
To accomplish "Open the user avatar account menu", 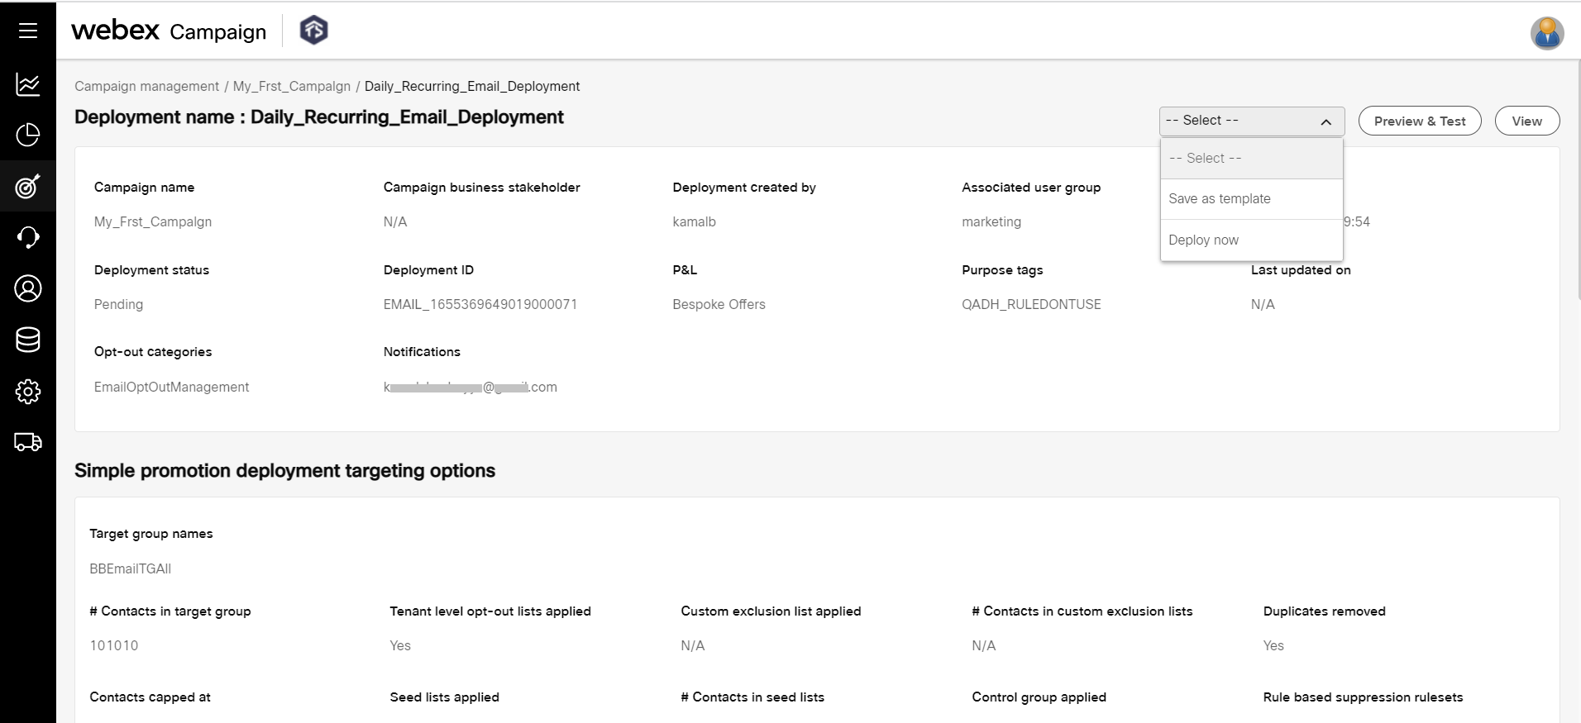I will click(x=1546, y=33).
